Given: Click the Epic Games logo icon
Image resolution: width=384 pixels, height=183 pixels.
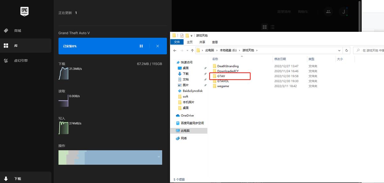Looking at the screenshot, I should coord(24,11).
